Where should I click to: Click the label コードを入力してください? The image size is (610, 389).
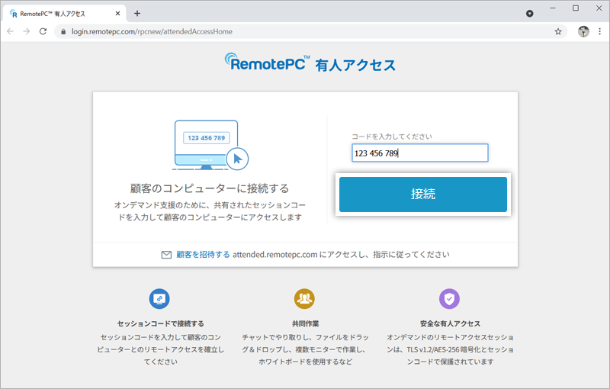(392, 137)
